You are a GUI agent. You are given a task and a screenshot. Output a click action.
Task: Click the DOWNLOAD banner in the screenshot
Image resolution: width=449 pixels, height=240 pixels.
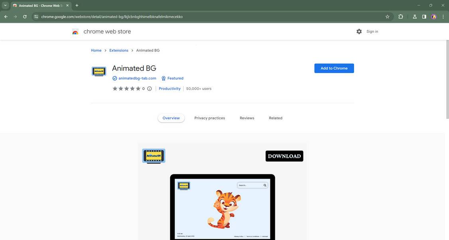(x=284, y=156)
